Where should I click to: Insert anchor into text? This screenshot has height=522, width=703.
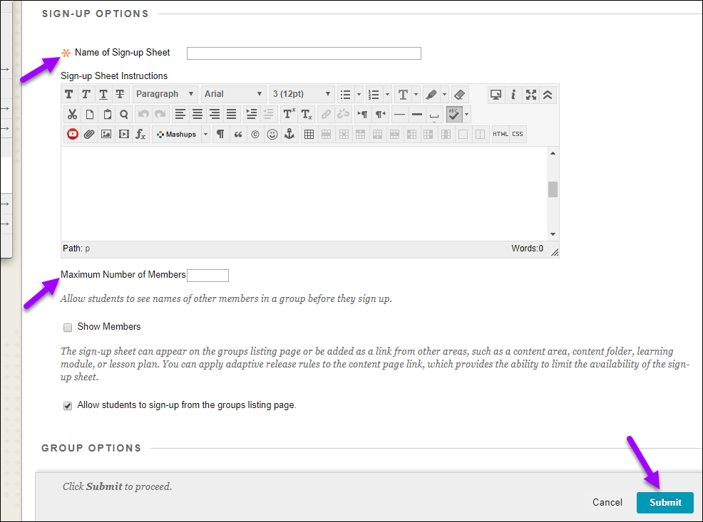[x=289, y=135]
